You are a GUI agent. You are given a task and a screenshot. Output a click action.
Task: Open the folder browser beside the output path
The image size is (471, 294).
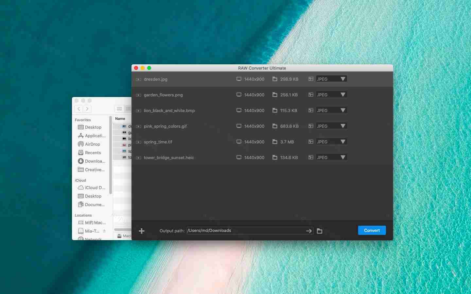319,231
